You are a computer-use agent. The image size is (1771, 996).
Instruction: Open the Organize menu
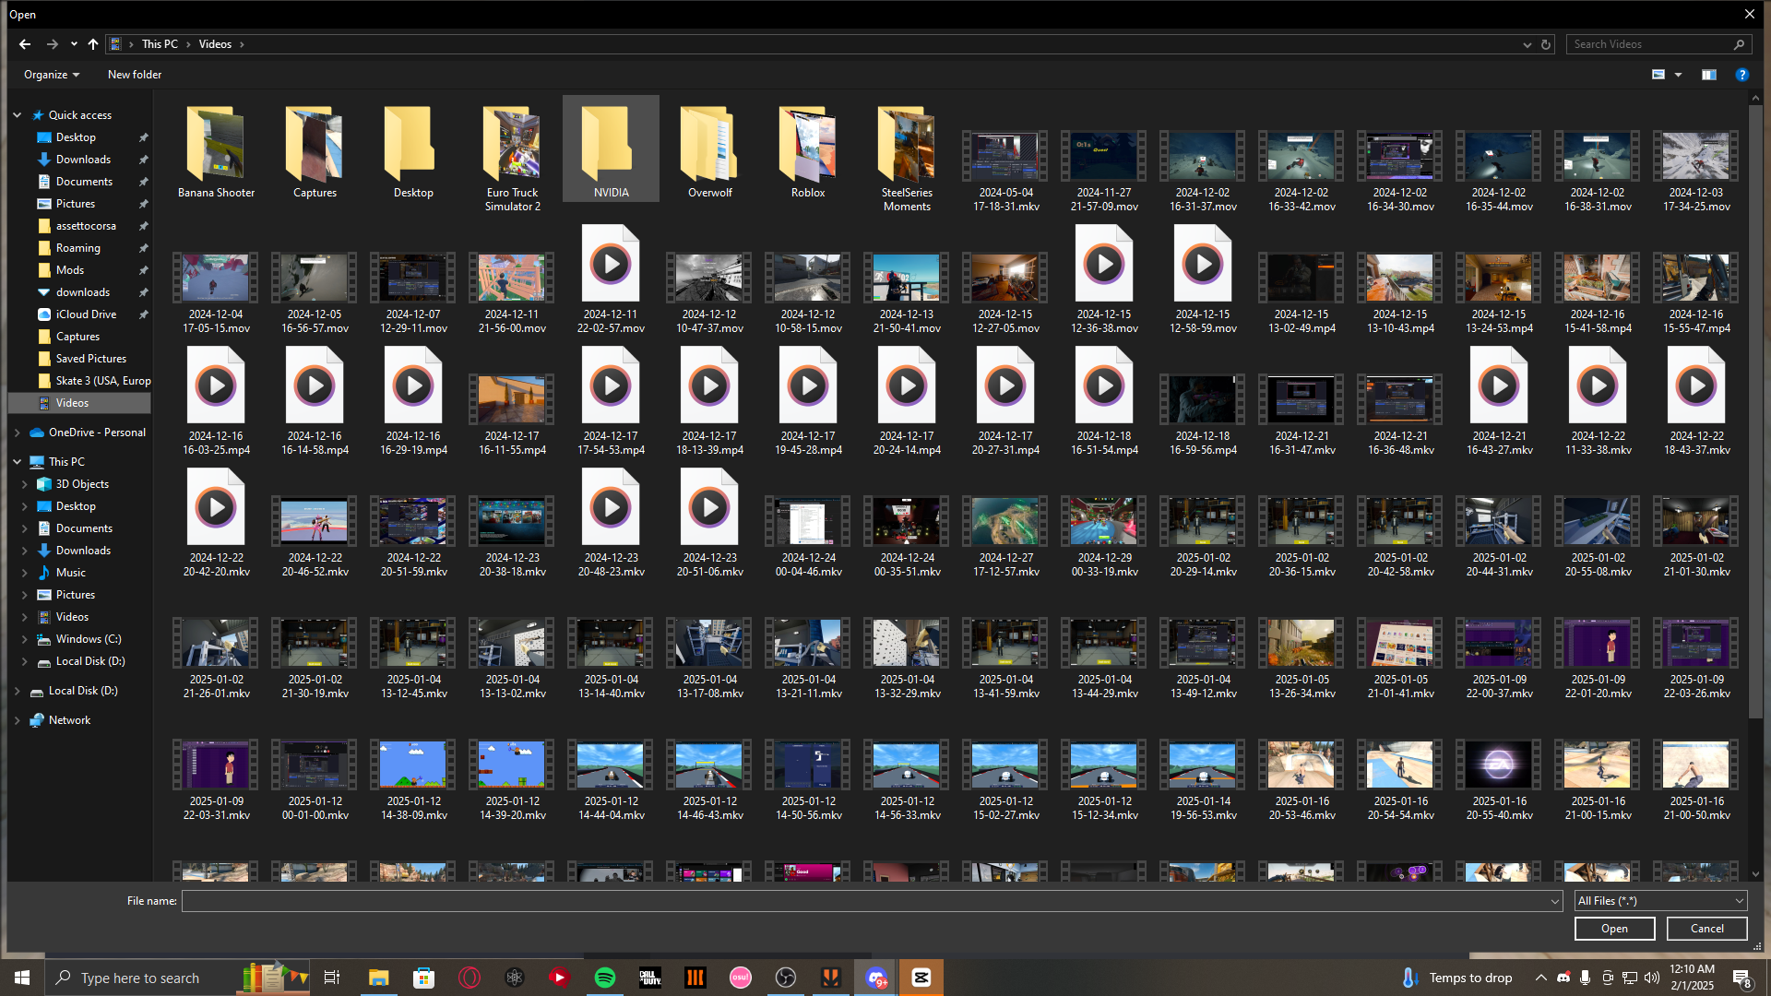click(x=52, y=75)
